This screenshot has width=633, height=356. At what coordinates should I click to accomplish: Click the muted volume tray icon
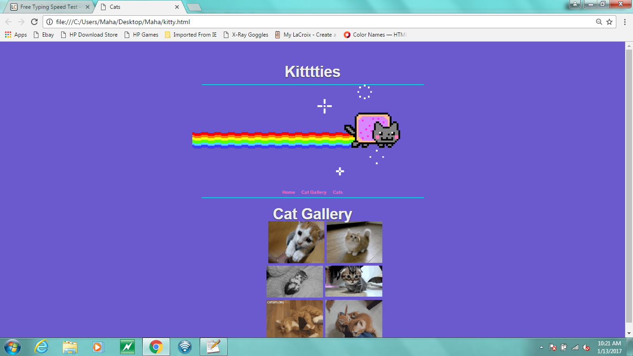tap(586, 347)
